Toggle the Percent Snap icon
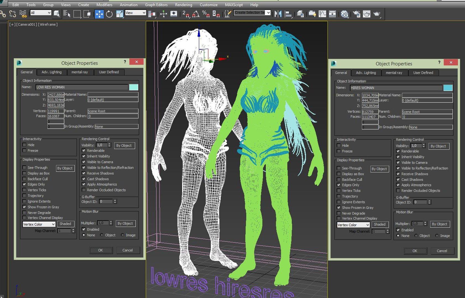This screenshot has height=298, width=465. click(206, 14)
